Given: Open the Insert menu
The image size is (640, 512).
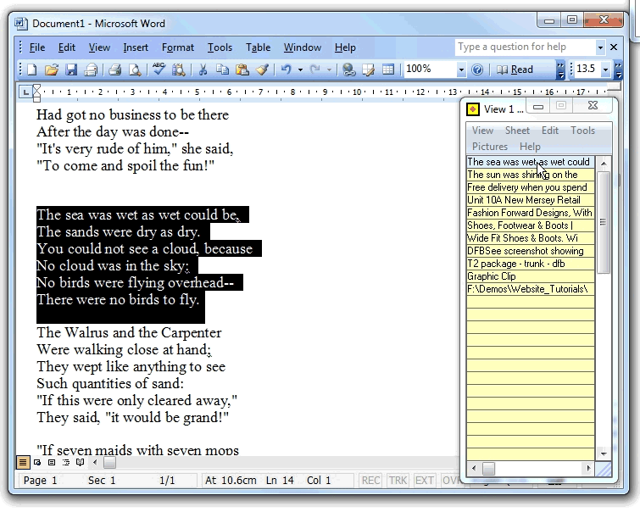Looking at the screenshot, I should point(136,47).
